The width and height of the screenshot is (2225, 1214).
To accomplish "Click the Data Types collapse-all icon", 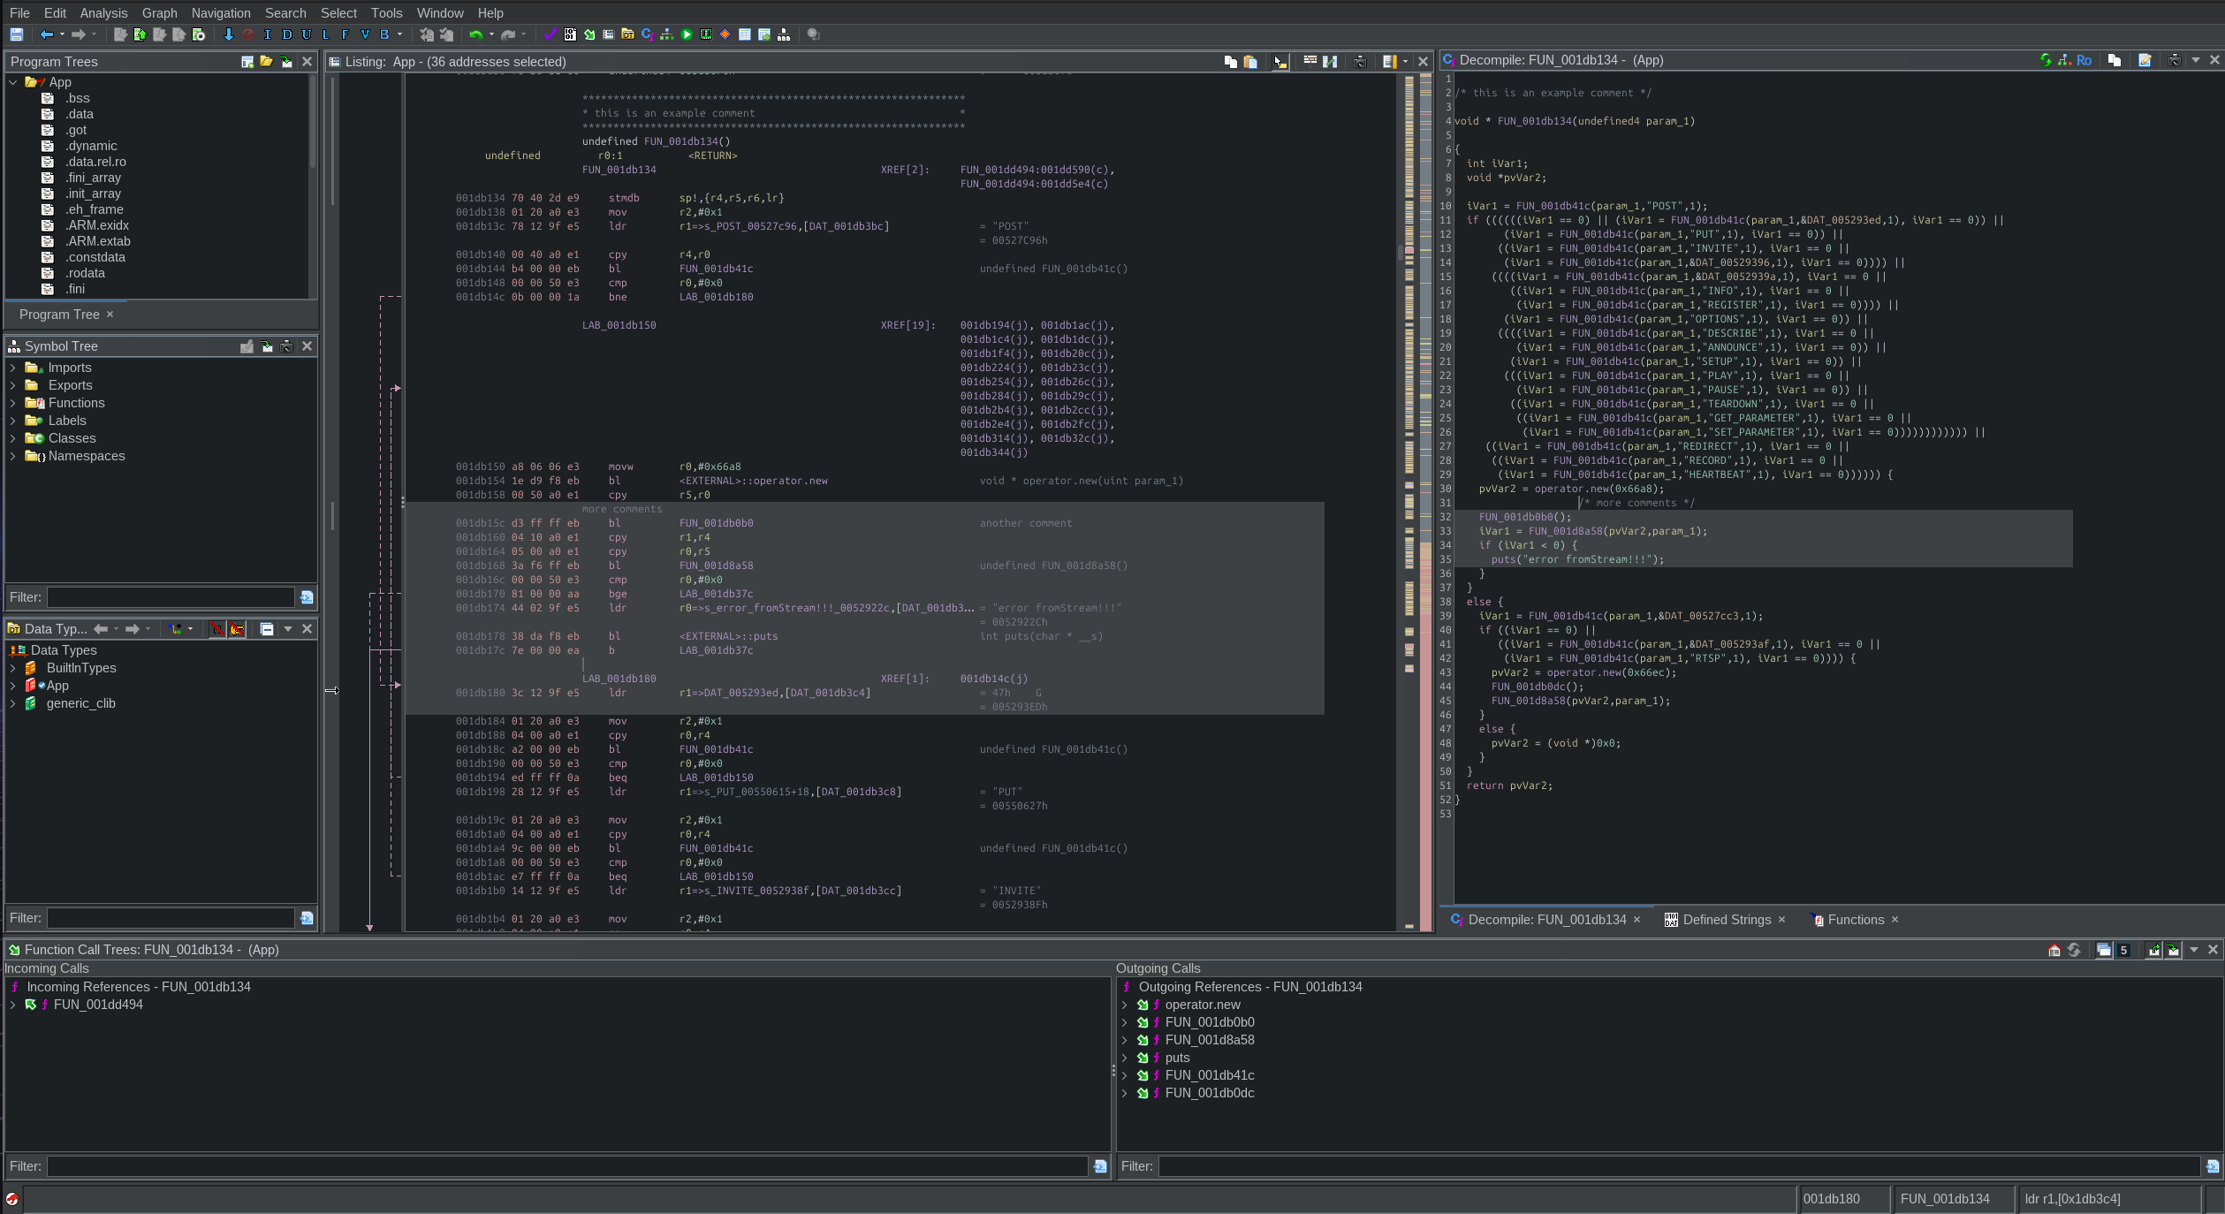I will coord(266,629).
